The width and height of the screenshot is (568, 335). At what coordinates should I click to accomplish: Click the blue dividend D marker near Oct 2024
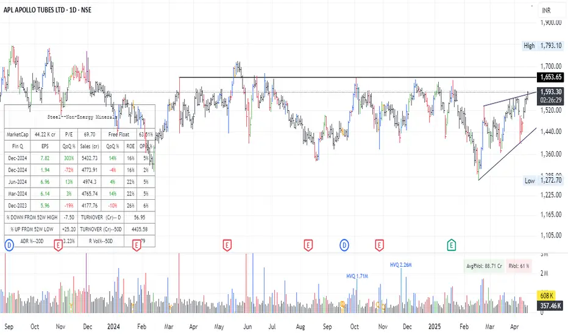tap(344, 245)
